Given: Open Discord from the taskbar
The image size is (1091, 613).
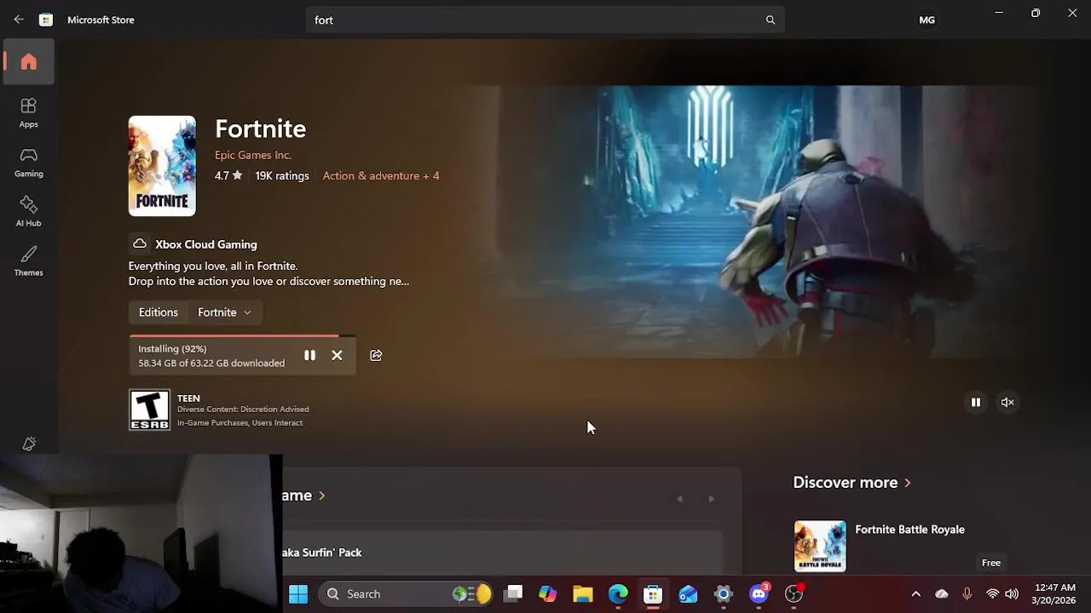Looking at the screenshot, I should pos(759,593).
